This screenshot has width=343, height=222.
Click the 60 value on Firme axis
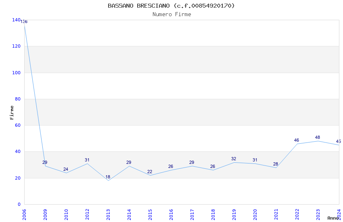coord(18,125)
